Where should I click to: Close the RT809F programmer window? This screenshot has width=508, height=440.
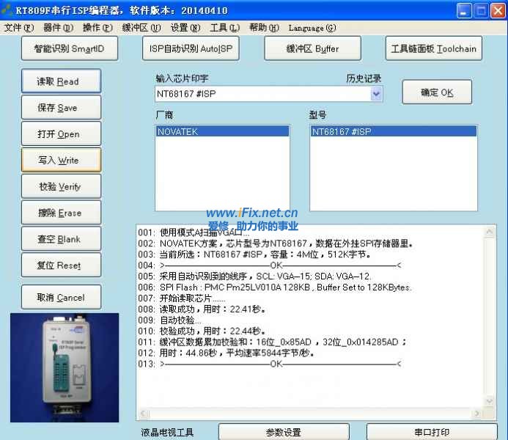(x=498, y=11)
